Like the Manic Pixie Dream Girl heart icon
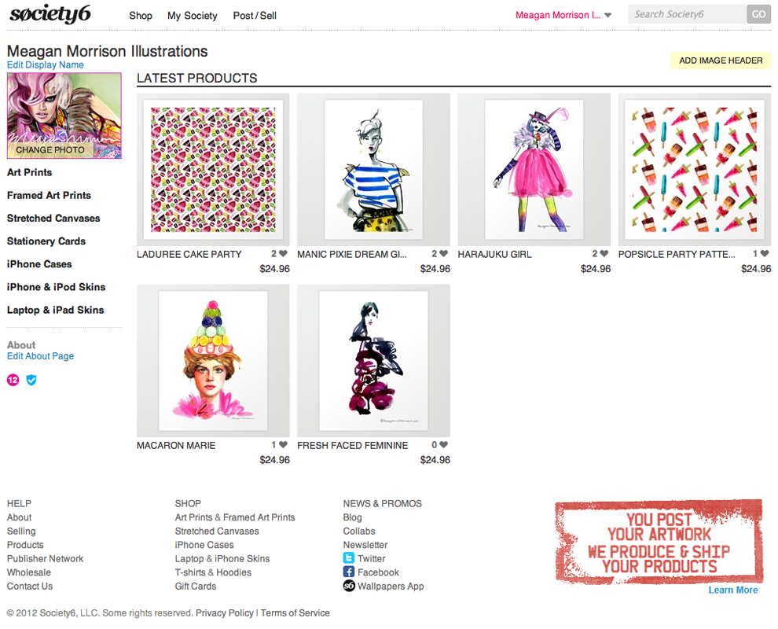Screen dimensions: 778x629 point(443,254)
